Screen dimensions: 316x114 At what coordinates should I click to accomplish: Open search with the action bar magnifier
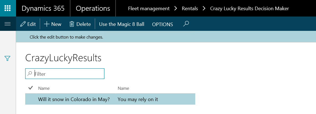pos(186,24)
